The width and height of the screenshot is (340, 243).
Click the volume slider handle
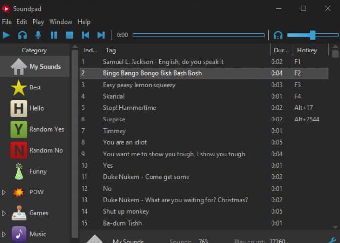[312, 35]
